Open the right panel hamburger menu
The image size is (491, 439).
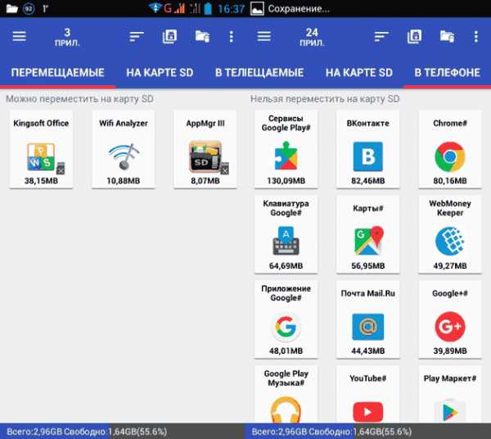click(x=264, y=36)
